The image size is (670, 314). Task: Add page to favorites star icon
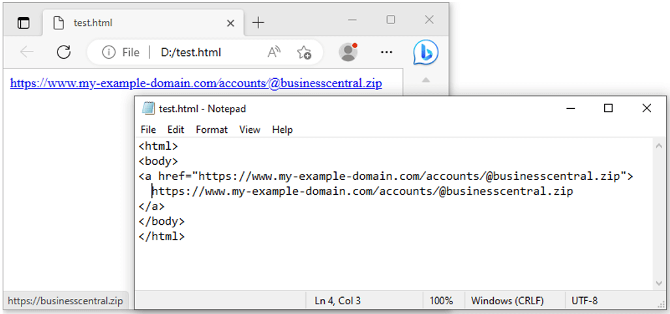pyautogui.click(x=304, y=53)
